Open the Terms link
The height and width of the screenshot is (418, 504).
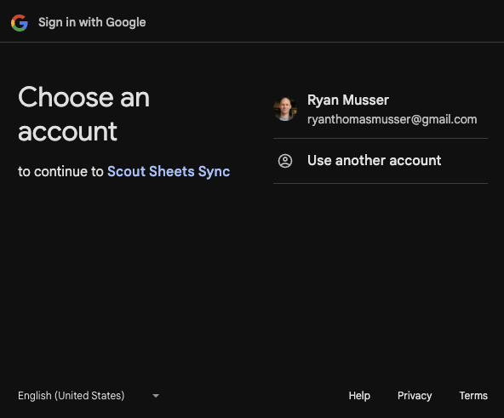473,396
